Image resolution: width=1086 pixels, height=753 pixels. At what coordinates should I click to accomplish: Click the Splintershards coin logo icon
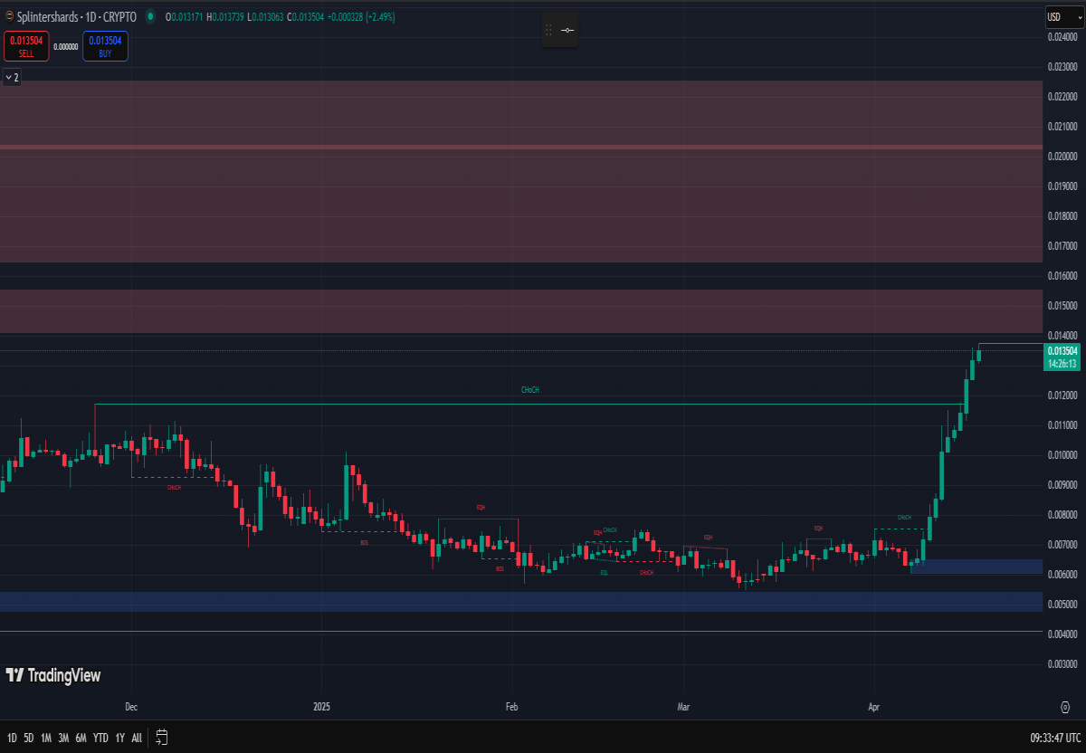(9, 16)
